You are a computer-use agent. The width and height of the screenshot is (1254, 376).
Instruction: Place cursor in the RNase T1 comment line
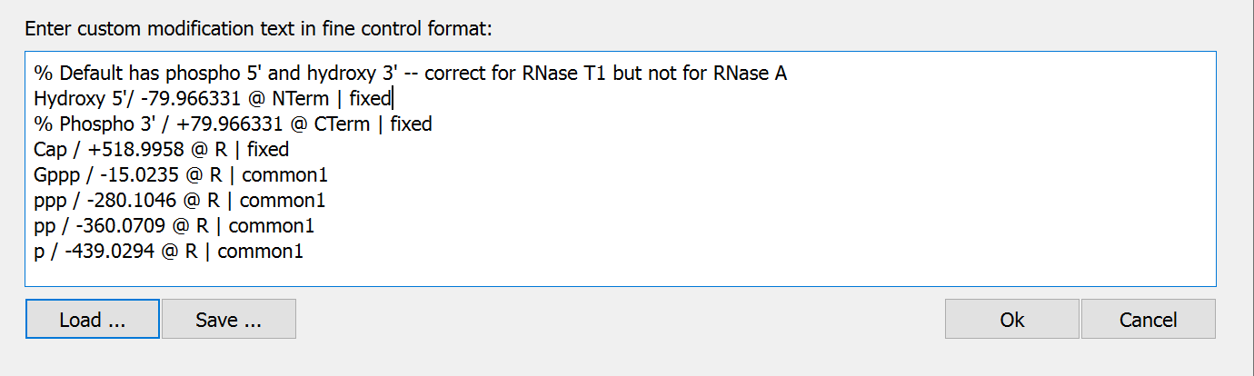click(x=409, y=74)
